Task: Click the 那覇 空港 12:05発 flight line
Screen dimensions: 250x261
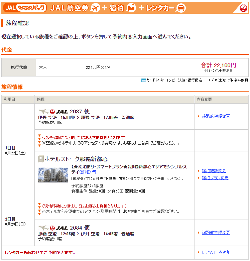Action: 86,234
